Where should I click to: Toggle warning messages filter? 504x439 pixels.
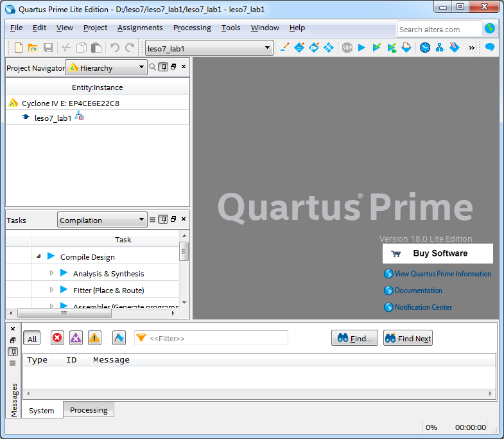tap(94, 338)
